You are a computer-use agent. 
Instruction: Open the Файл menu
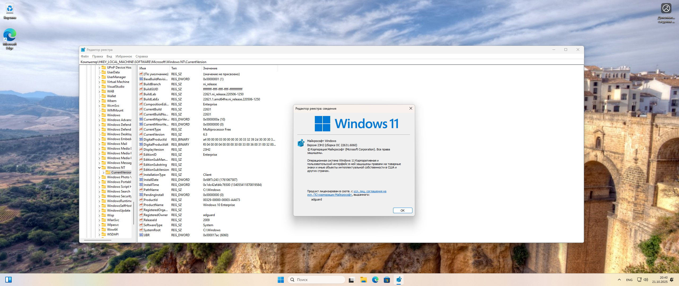[x=85, y=56]
